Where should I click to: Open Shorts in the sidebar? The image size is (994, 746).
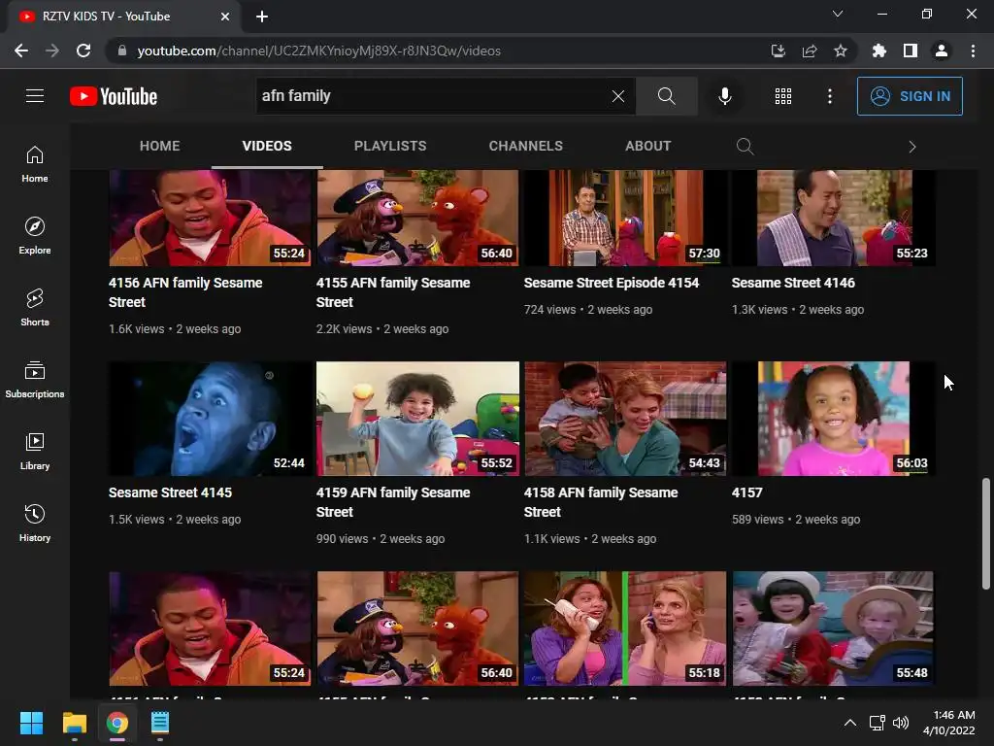pyautogui.click(x=35, y=307)
